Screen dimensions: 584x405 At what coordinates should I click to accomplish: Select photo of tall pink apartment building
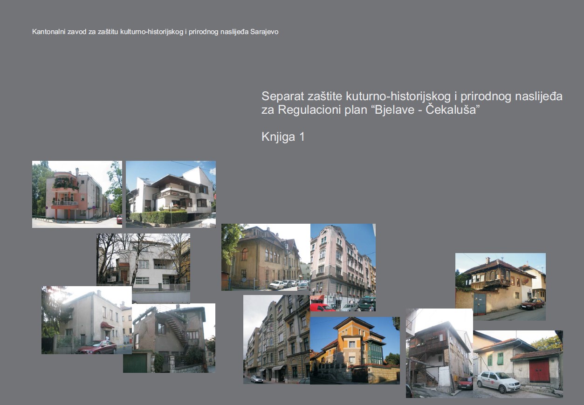[x=343, y=268]
